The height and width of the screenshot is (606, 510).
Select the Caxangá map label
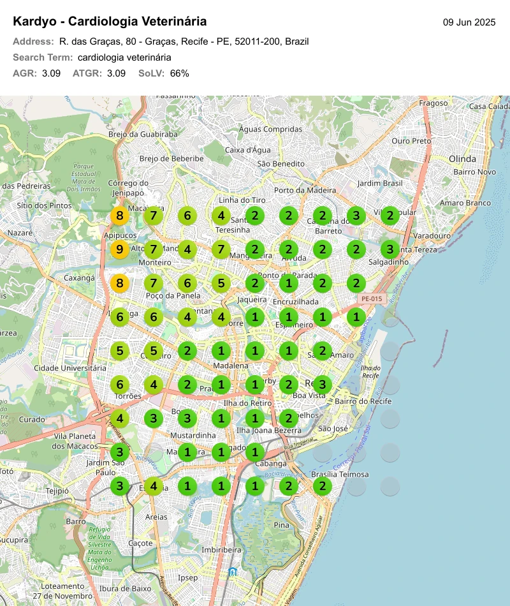pyautogui.click(x=79, y=278)
